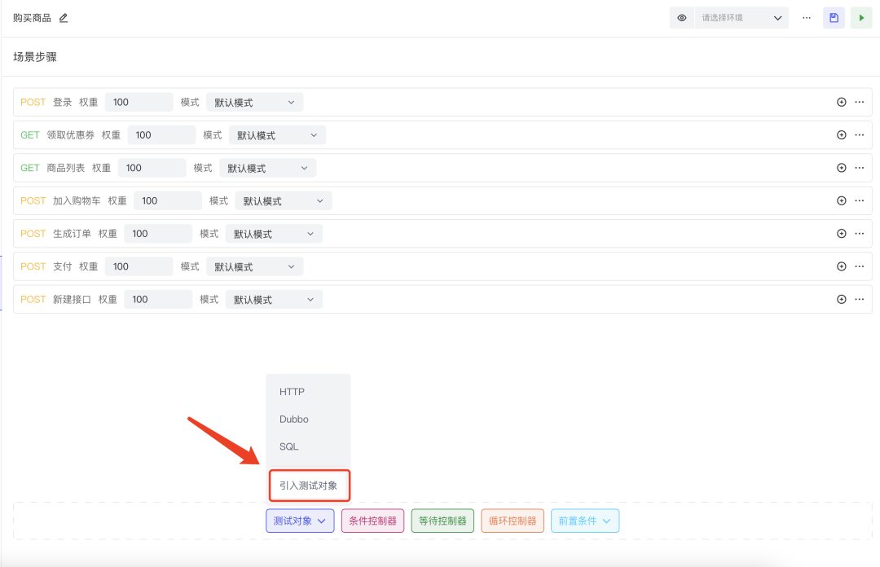Image resolution: width=880 pixels, height=567 pixels.
Task: Open the mode dropdown for 支付 step
Action: coord(255,266)
